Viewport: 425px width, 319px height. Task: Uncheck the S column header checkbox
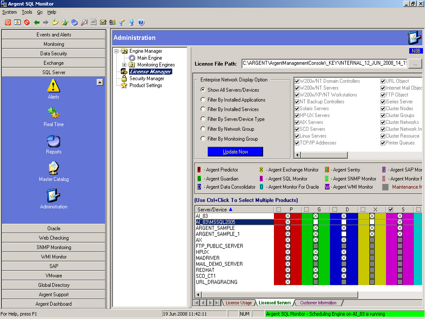click(391, 209)
